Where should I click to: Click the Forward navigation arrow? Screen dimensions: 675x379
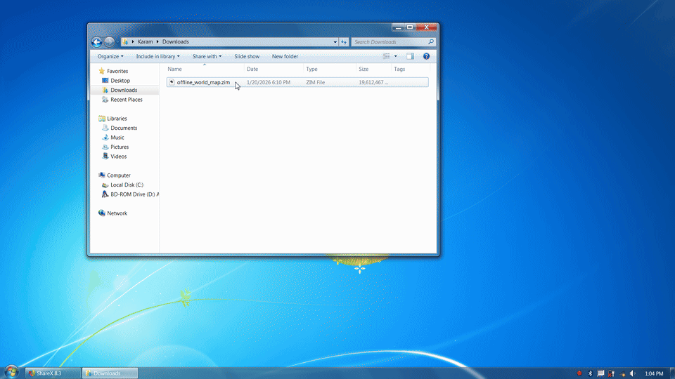[x=110, y=41]
